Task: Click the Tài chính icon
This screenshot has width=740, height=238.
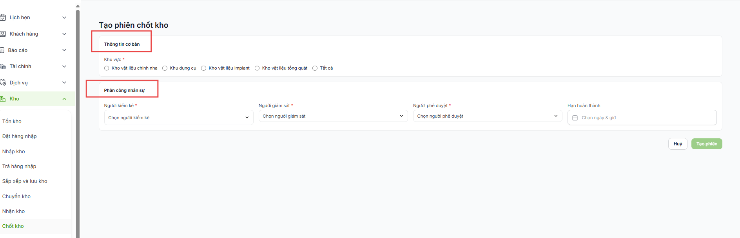Action: coord(3,66)
